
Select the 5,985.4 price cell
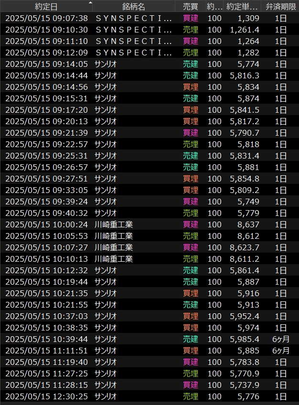(x=245, y=339)
